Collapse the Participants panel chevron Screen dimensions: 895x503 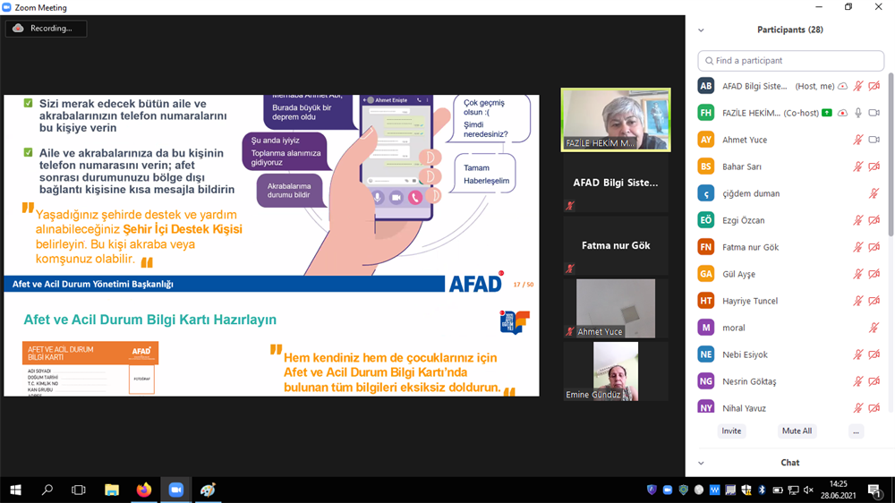(x=701, y=30)
